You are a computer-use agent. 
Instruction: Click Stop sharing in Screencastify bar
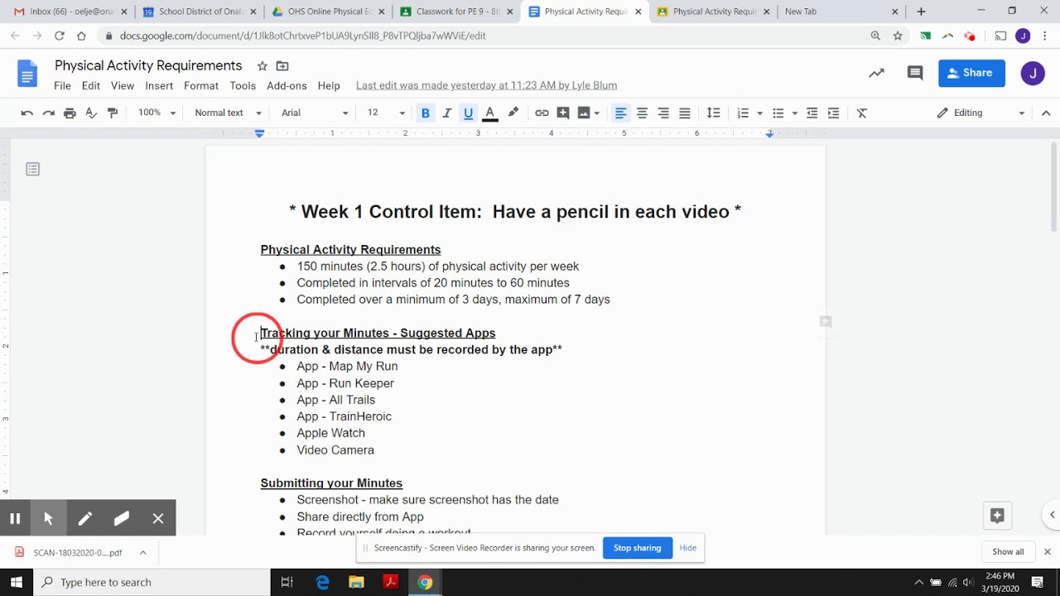click(637, 548)
